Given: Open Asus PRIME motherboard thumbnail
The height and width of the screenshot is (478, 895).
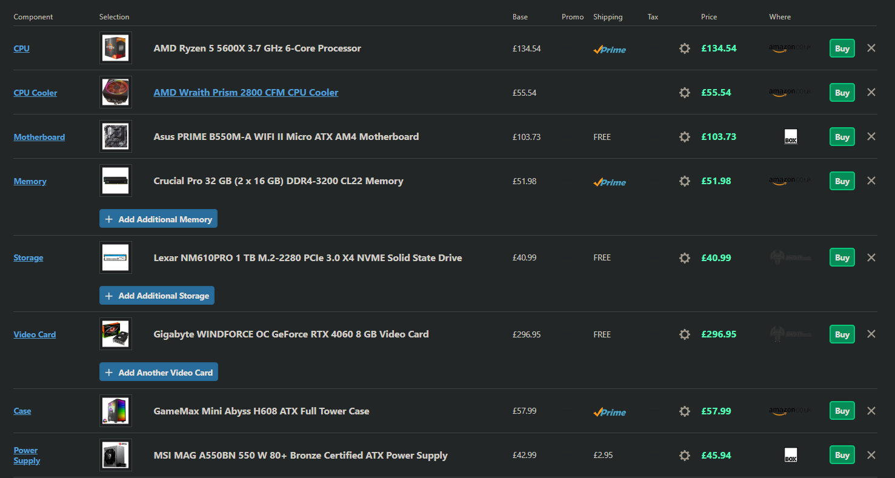Looking at the screenshot, I should [x=116, y=137].
